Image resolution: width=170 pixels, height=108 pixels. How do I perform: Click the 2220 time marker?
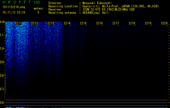[x=164, y=23]
